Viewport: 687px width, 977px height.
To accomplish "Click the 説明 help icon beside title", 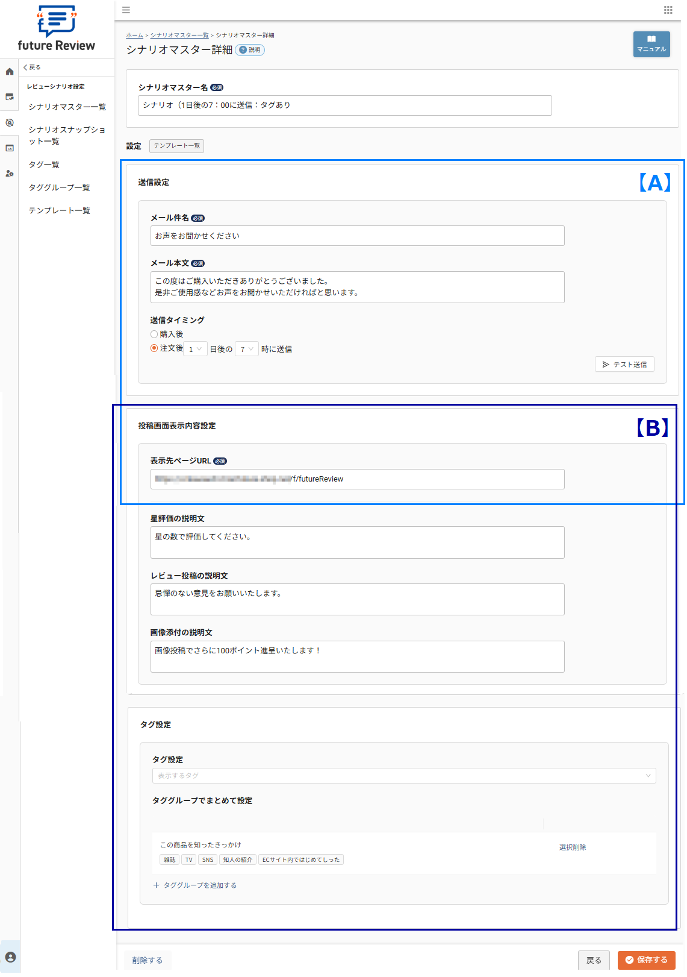I will click(x=250, y=50).
